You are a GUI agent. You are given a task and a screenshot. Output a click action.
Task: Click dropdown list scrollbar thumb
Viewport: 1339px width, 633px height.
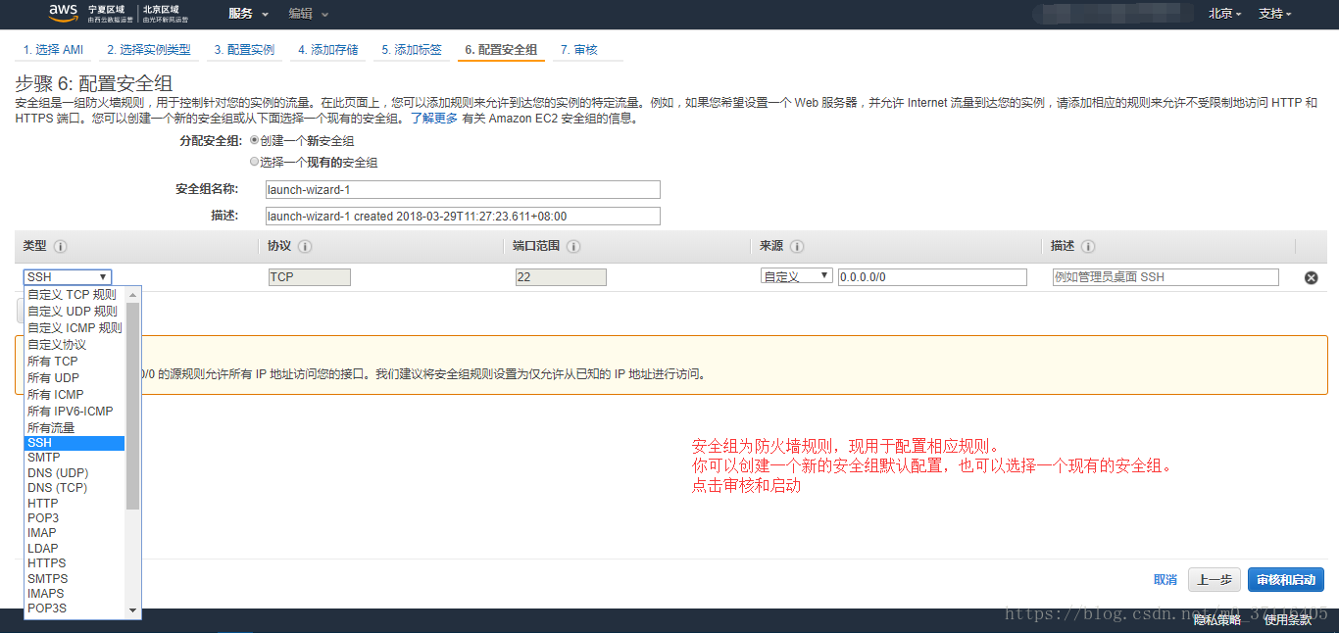click(133, 406)
